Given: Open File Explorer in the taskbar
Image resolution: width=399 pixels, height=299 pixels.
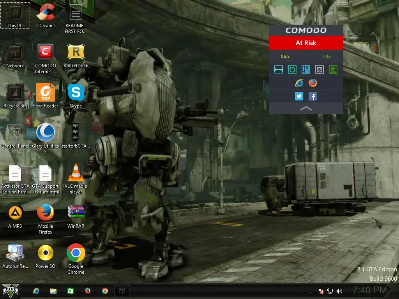Looking at the screenshot, I should (x=53, y=291).
